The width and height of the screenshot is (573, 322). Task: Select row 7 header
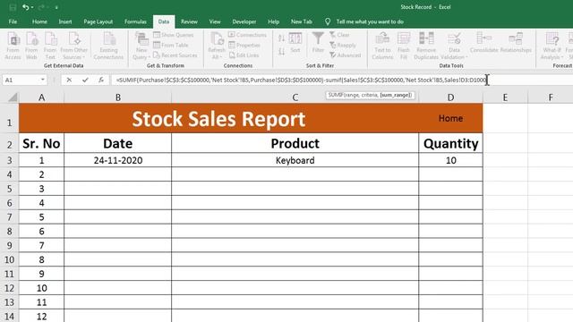point(10,217)
